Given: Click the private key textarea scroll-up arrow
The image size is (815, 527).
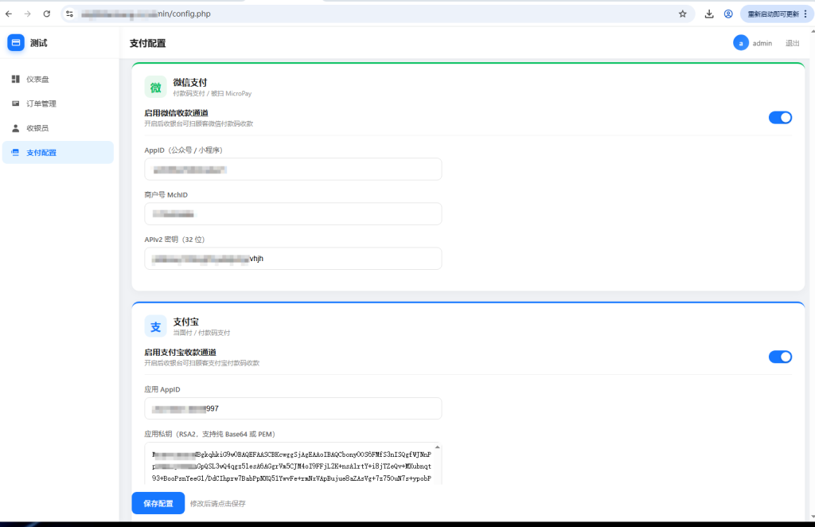Looking at the screenshot, I should coord(437,447).
